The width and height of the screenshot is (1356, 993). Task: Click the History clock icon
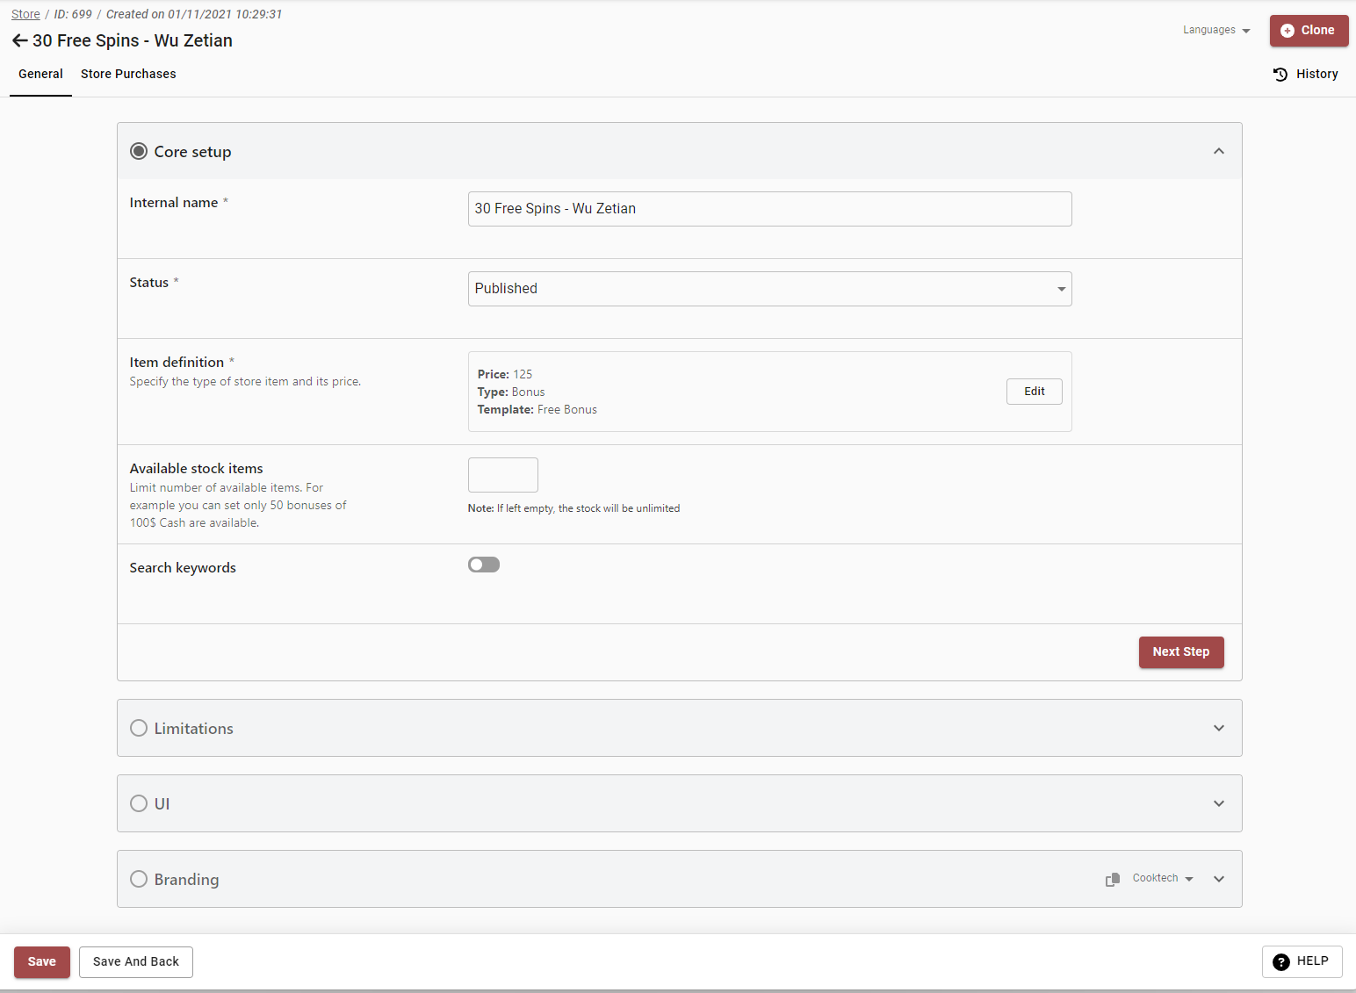1280,75
